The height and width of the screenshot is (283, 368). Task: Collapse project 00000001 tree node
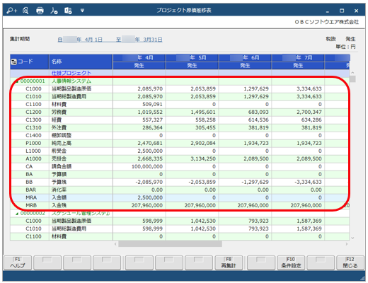pyautogui.click(x=17, y=81)
